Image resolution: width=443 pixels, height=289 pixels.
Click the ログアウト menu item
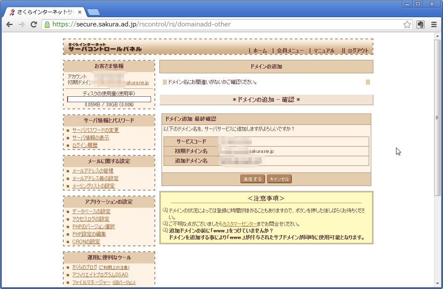point(358,51)
